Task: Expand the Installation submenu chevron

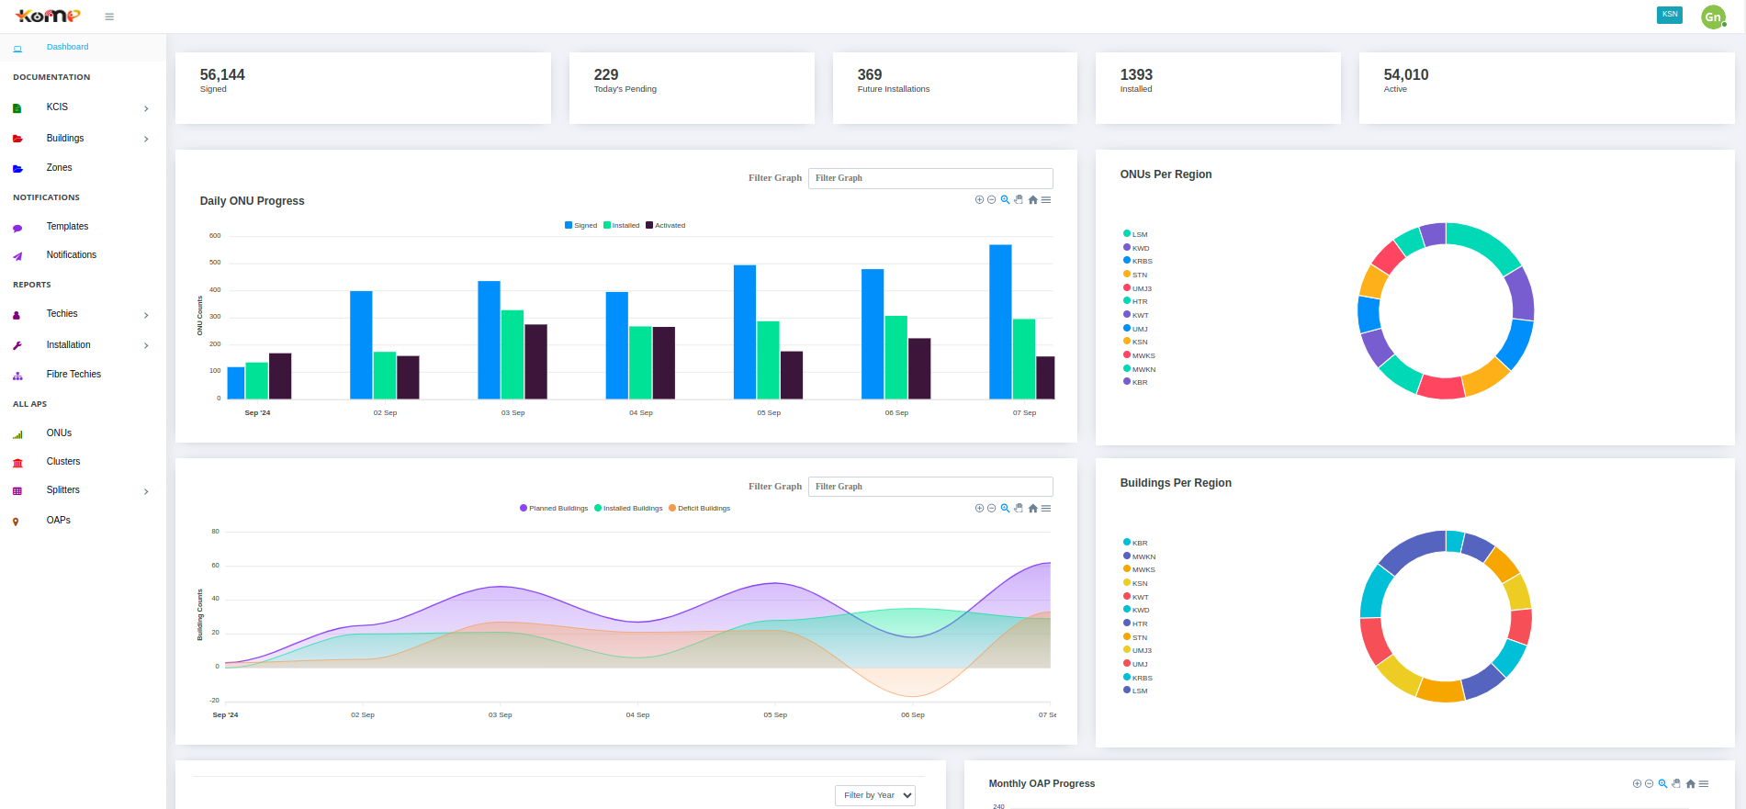Action: point(146,345)
